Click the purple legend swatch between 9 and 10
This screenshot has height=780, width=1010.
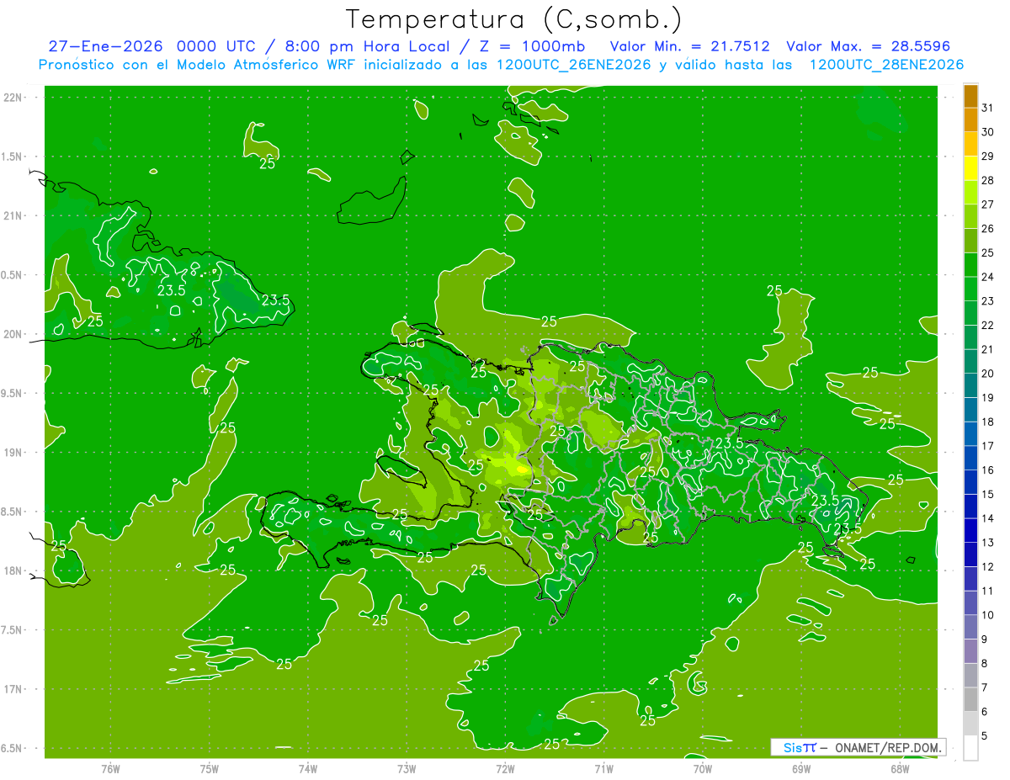click(970, 628)
